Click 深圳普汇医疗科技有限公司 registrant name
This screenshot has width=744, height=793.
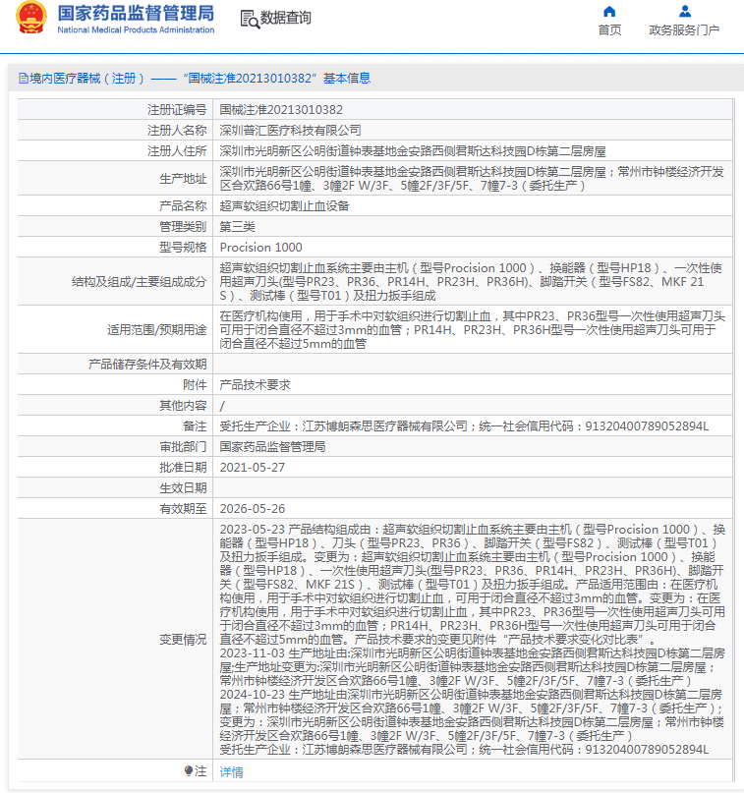coord(290,131)
